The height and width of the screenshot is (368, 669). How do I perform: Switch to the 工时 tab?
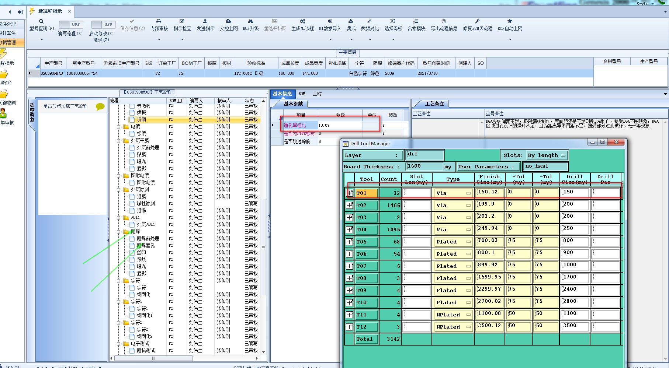point(317,94)
